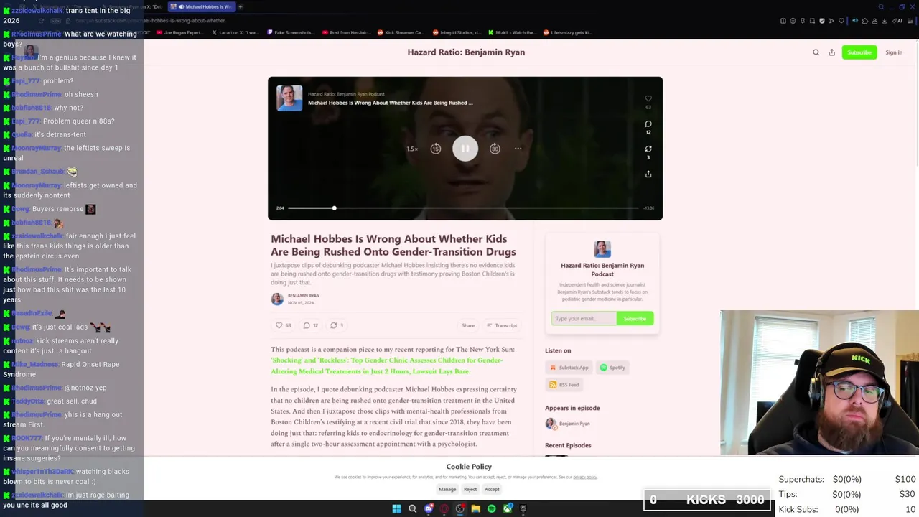Click the sidebar Subscribe button by email field
The height and width of the screenshot is (517, 919).
pyautogui.click(x=635, y=318)
